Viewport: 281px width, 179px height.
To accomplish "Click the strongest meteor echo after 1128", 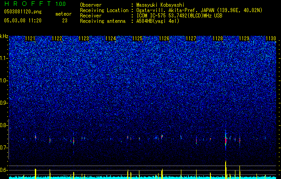I will click(226, 140).
